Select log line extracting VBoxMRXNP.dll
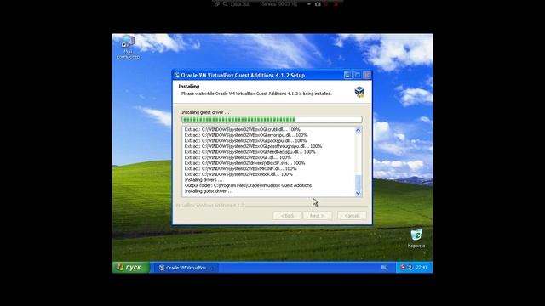Screen dimensions: 545x306 240,168
